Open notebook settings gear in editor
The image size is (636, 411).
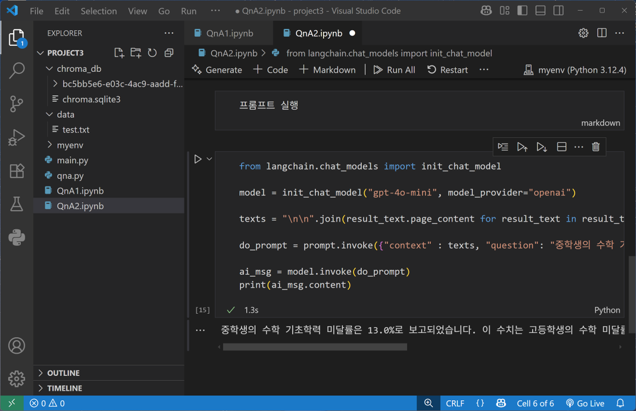point(583,33)
